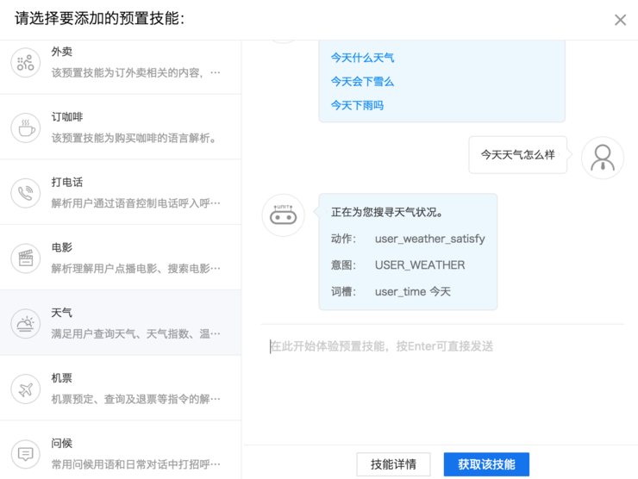638x479 pixels.
Task: Select the 机票 preset skill
Action: pos(121,389)
